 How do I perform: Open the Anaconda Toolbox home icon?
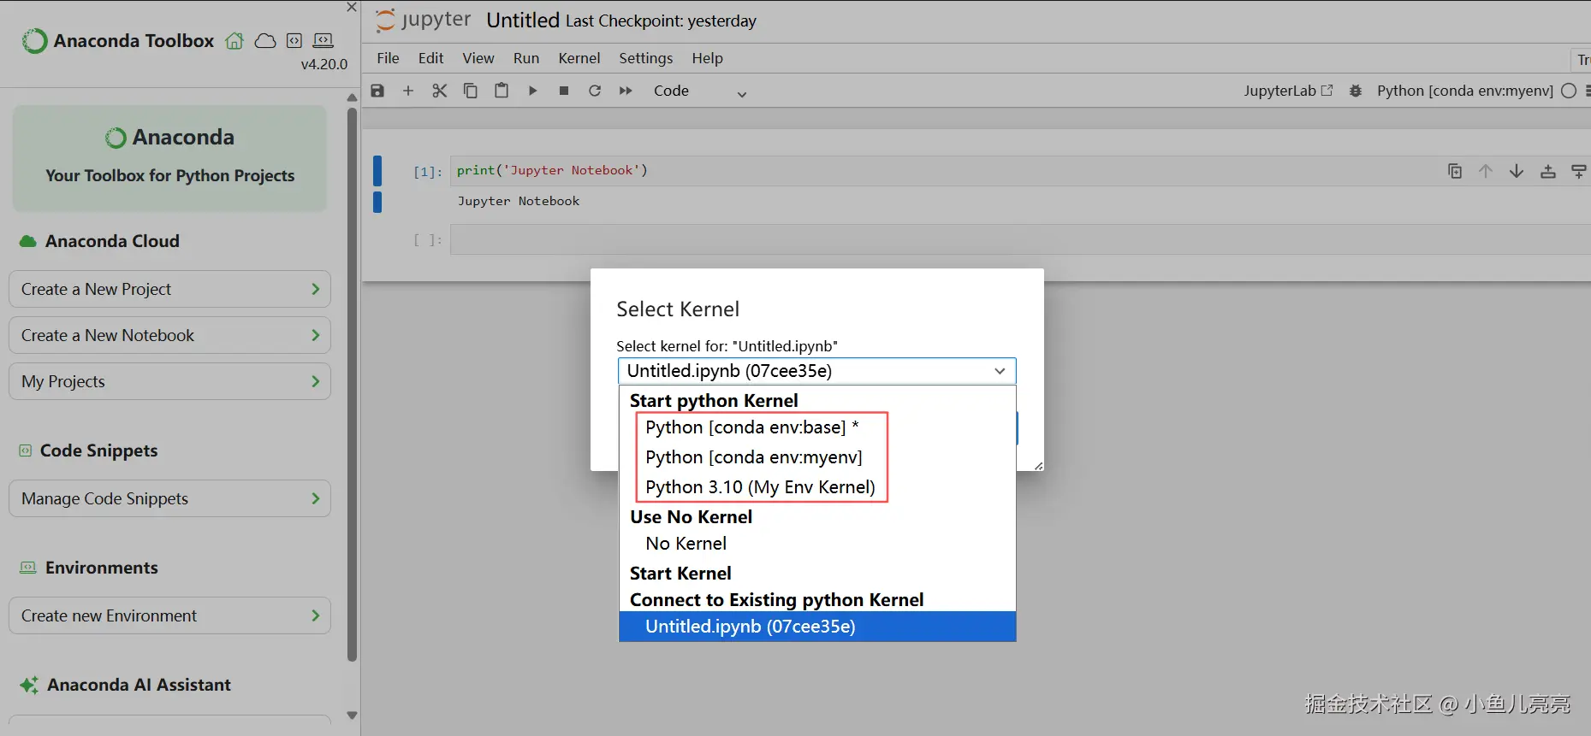pyautogui.click(x=234, y=41)
